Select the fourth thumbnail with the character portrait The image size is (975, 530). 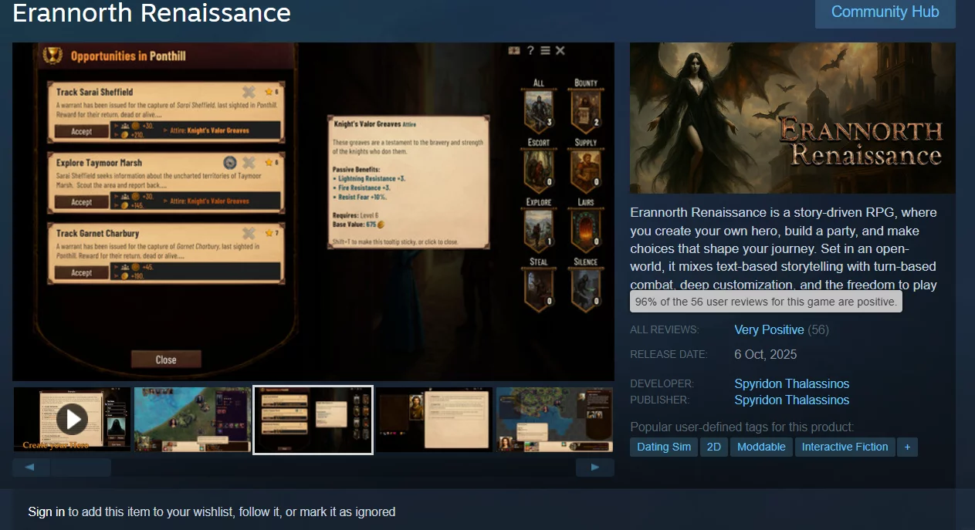[434, 419]
